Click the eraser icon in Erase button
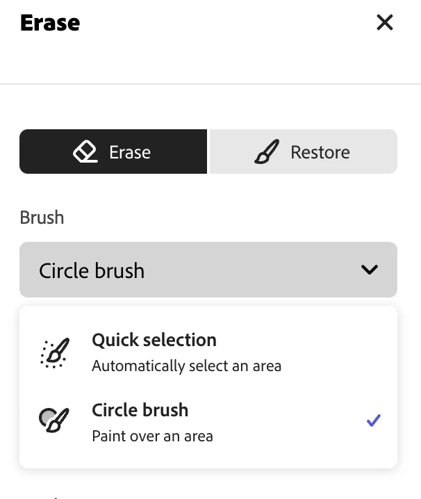The height and width of the screenshot is (499, 421). (85, 152)
